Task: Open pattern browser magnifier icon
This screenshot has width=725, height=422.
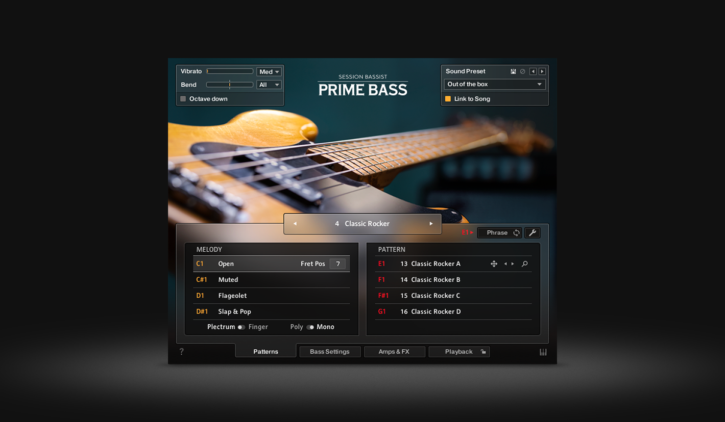Action: coord(524,264)
